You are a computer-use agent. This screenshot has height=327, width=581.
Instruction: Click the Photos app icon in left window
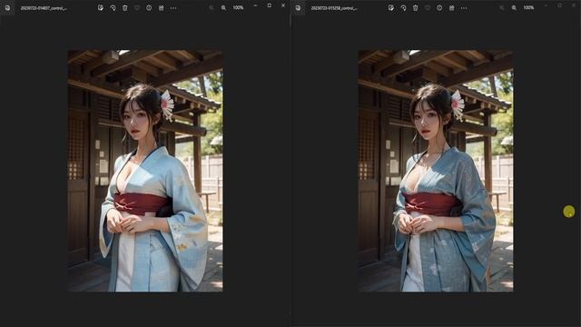click(x=7, y=8)
